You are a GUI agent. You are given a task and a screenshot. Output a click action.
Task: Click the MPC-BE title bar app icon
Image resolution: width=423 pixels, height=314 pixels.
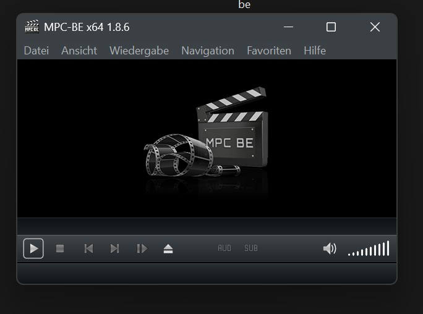click(x=32, y=27)
